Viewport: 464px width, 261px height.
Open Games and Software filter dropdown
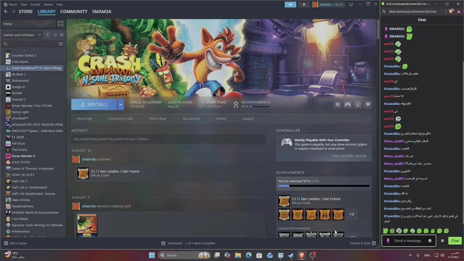click(22, 35)
